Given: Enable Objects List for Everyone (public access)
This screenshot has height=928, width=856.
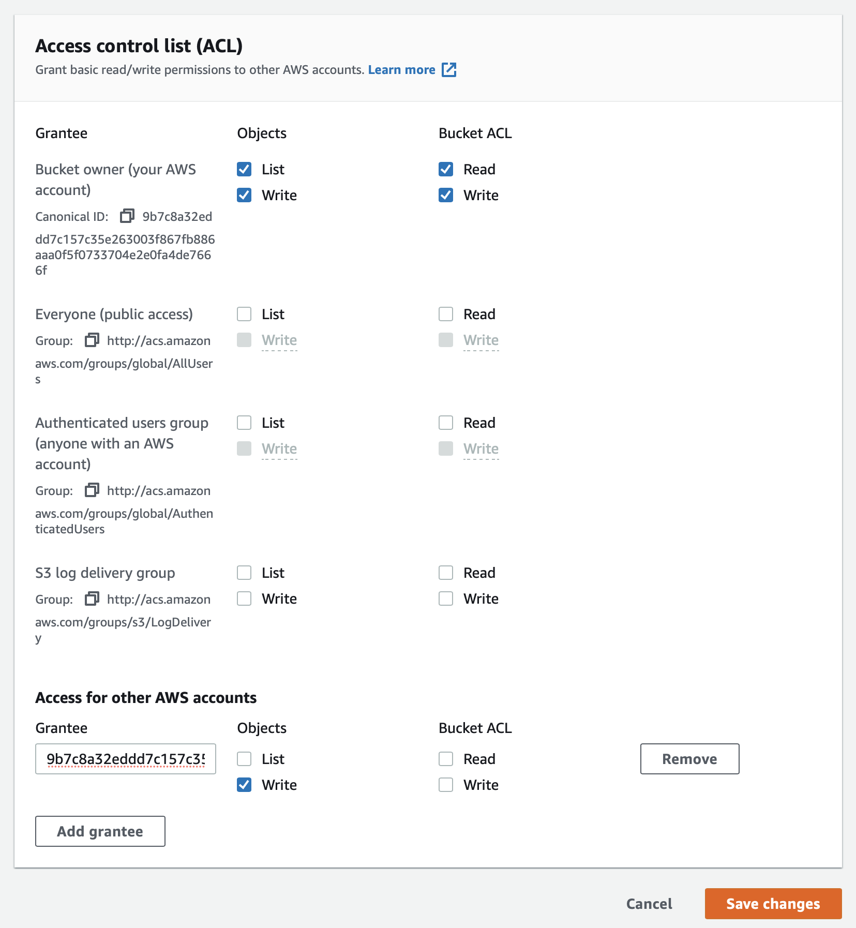Looking at the screenshot, I should coord(244,314).
